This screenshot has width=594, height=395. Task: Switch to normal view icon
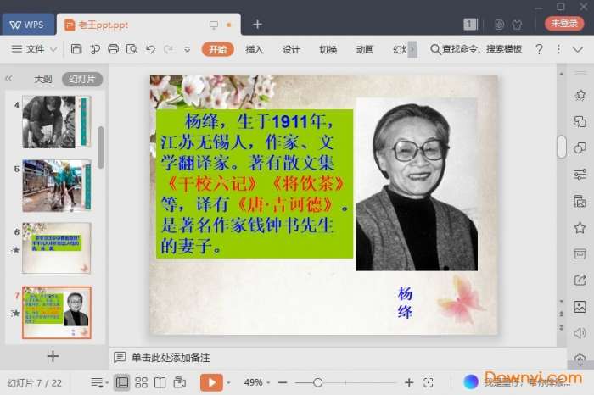tap(122, 382)
